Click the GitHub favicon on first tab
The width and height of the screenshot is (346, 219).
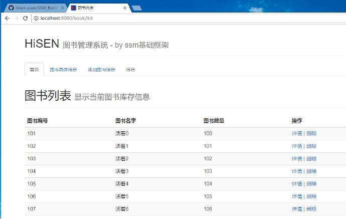pos(11,8)
